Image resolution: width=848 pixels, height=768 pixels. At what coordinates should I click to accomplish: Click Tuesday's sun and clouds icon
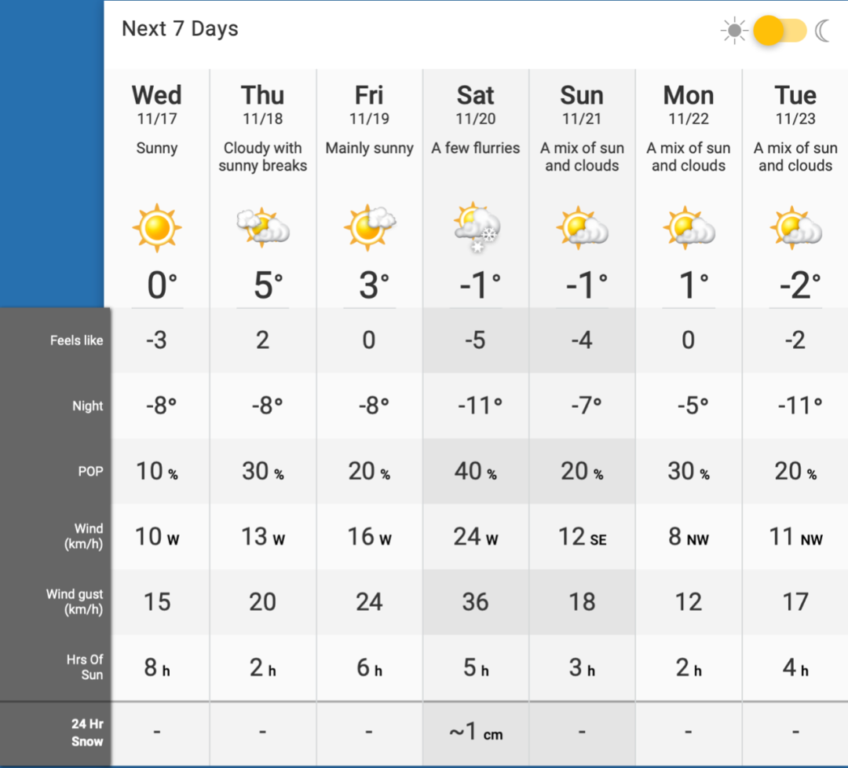click(795, 228)
